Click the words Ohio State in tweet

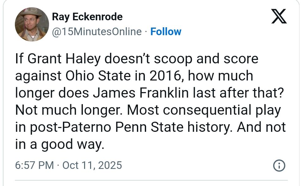[x=98, y=76]
